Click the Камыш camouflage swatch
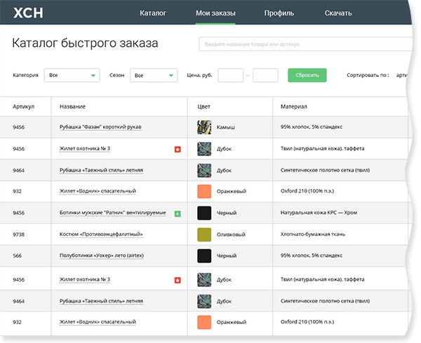Screen dimensions: 421x343 click(204, 127)
